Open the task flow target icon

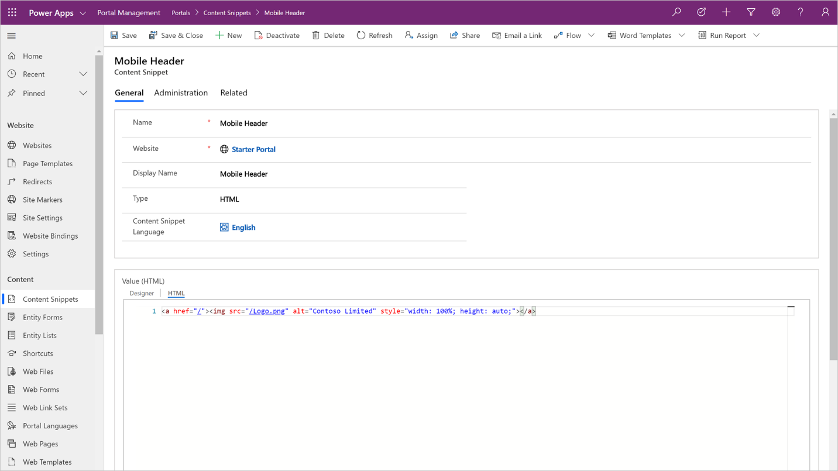click(701, 12)
